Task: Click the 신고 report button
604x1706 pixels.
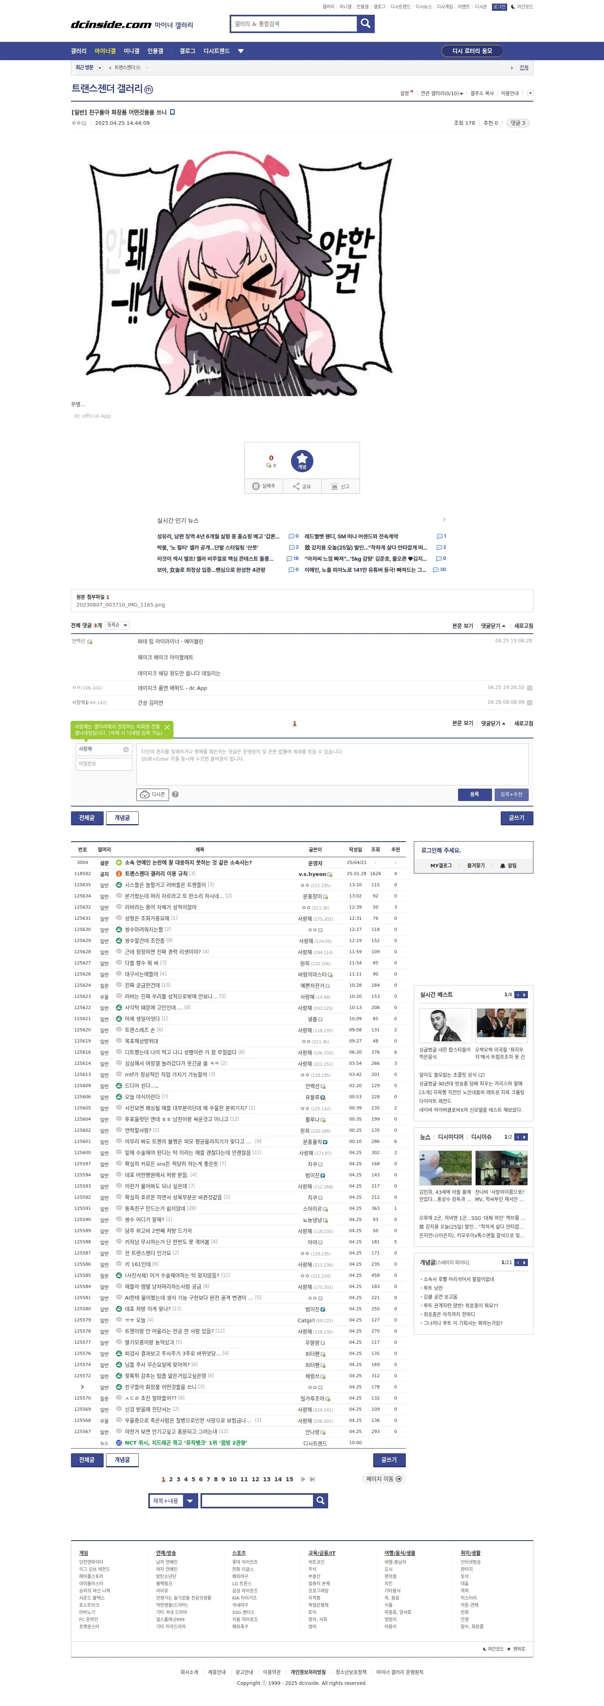Action: coord(340,486)
